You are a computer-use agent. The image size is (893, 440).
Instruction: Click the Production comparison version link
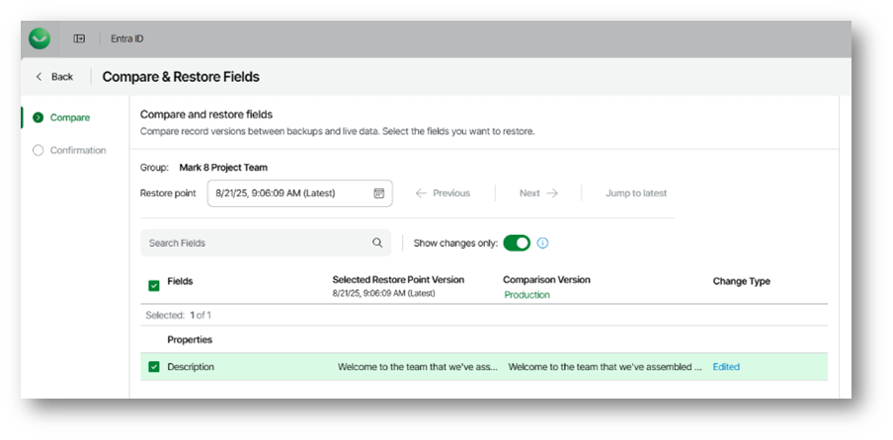click(x=527, y=295)
